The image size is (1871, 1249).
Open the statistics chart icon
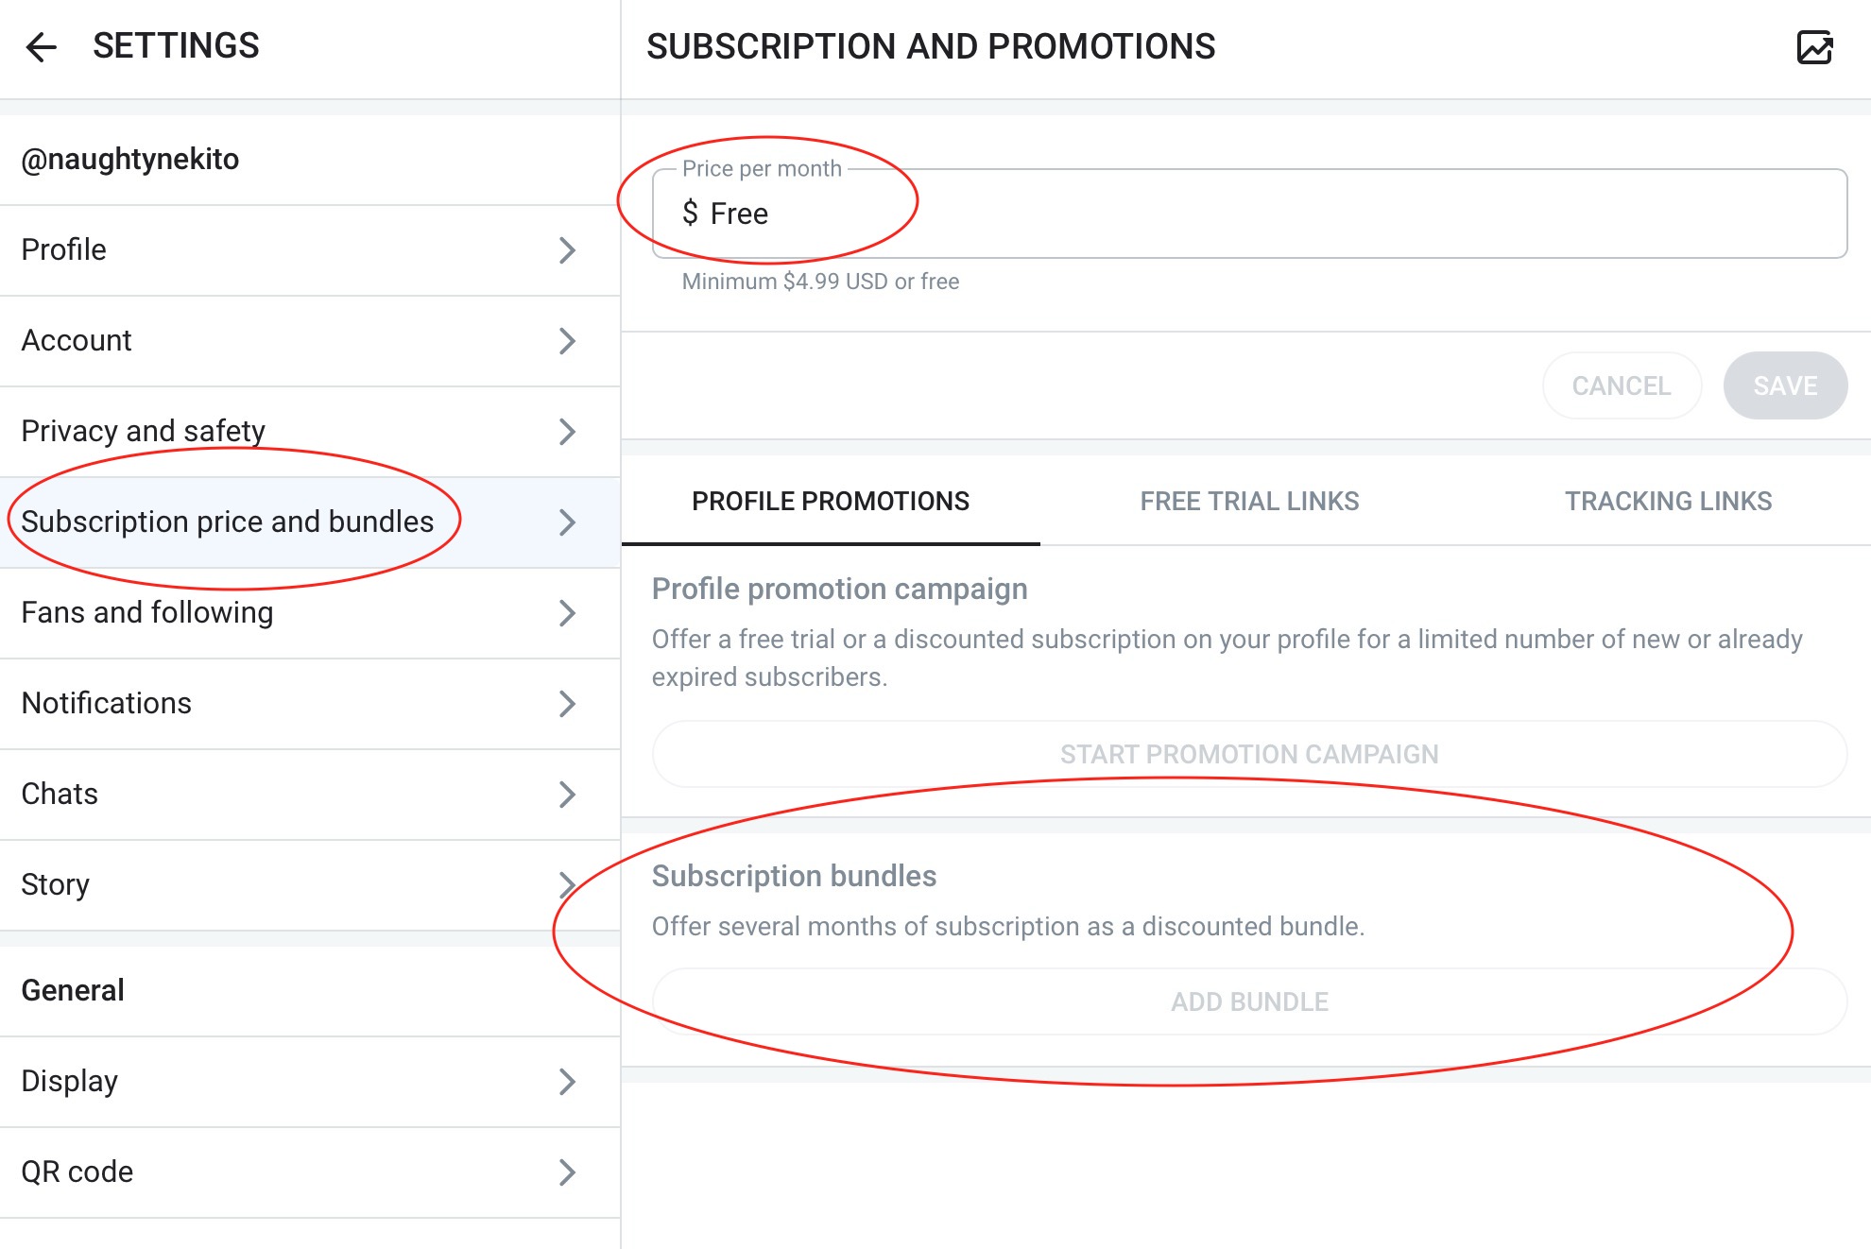tap(1814, 47)
